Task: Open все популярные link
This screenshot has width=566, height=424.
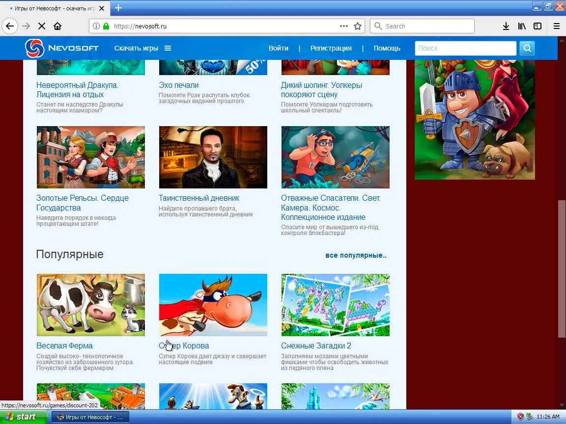Action: 356,255
